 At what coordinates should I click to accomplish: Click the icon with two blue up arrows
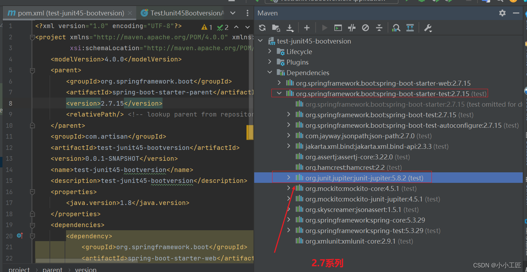(x=410, y=28)
